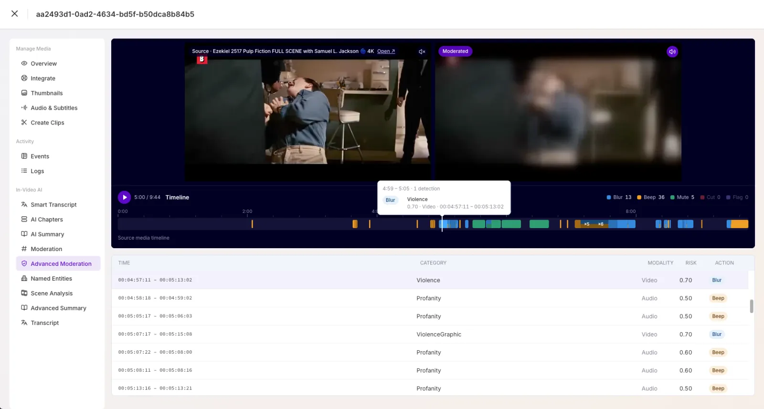Click the MODALITY column header

660,263
